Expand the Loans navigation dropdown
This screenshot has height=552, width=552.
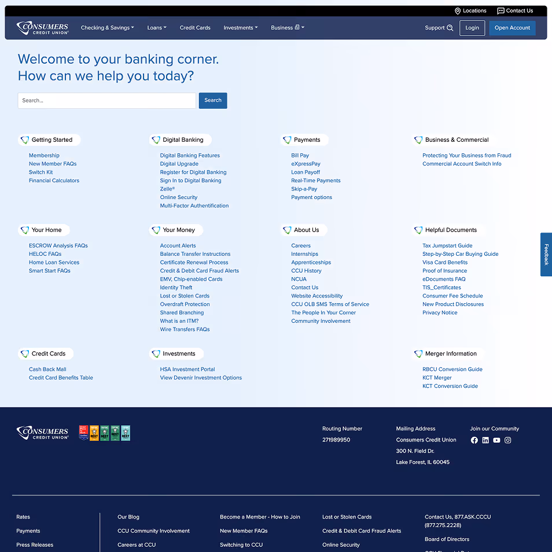click(x=156, y=27)
